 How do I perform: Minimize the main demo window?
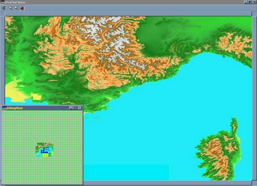246,2
